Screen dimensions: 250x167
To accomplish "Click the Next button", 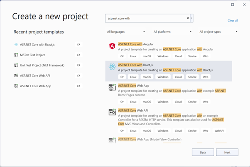I will [227, 152].
